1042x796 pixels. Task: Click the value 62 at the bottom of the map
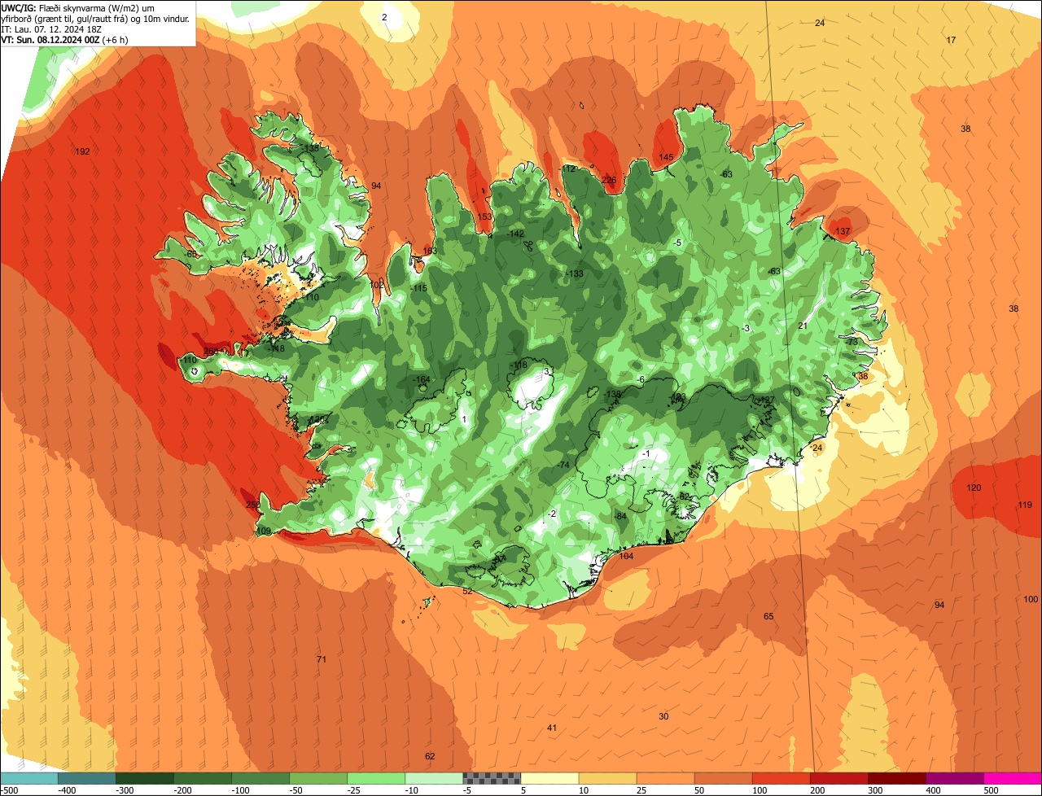(430, 756)
